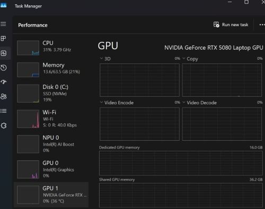The height and width of the screenshot is (209, 265).
Task: Open the Video Decode engine dropdown chevron
Action: 184,102
